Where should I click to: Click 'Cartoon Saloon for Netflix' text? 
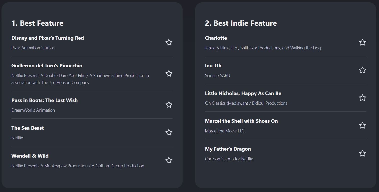click(x=229, y=159)
